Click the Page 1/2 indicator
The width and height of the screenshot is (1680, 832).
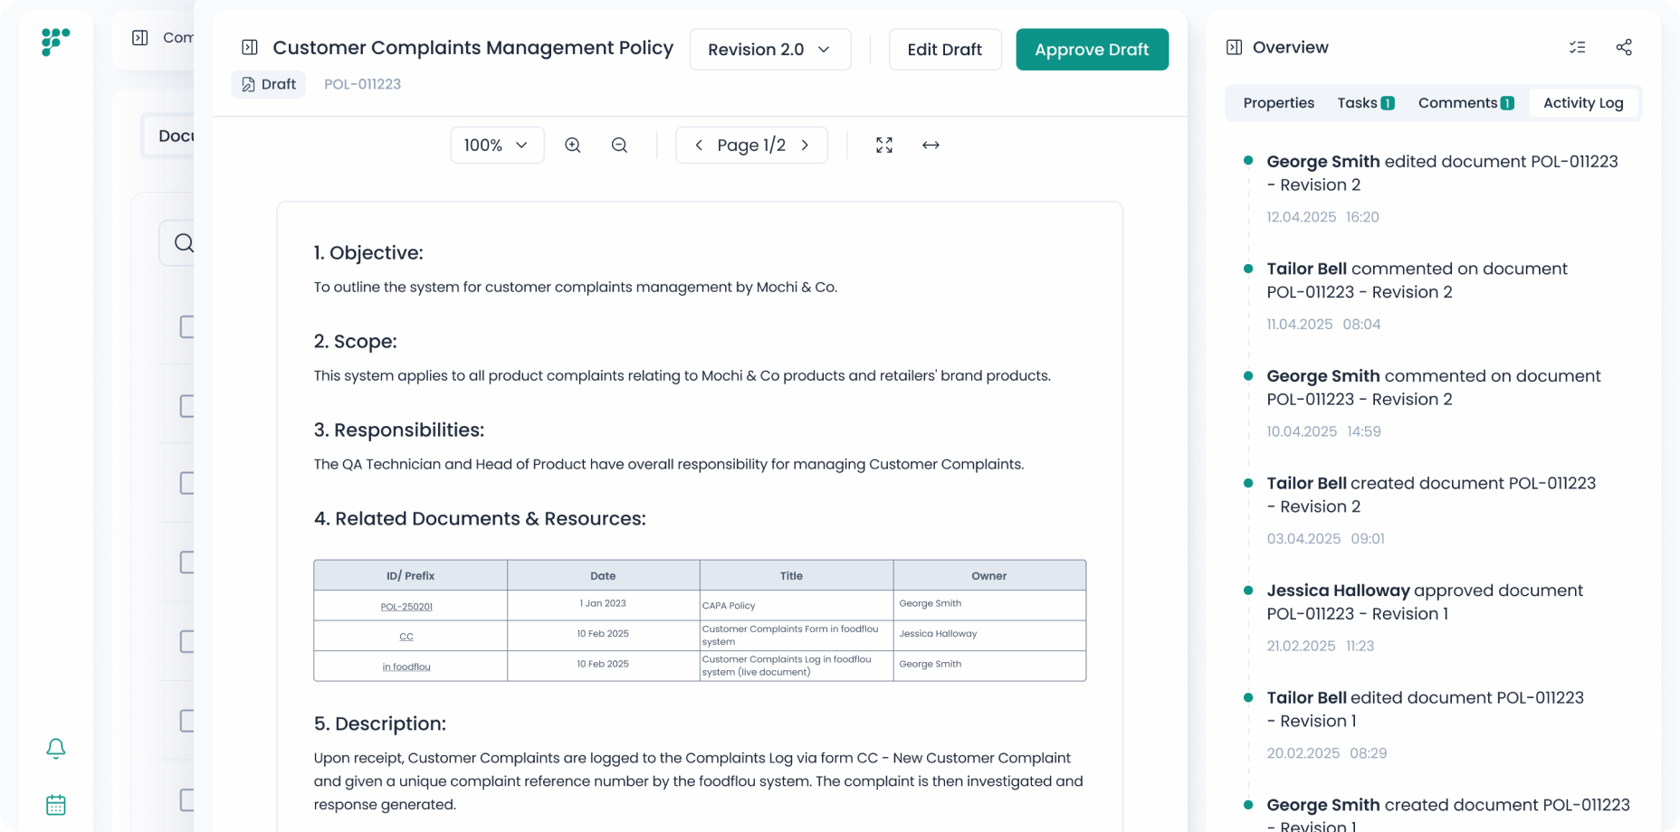click(751, 145)
